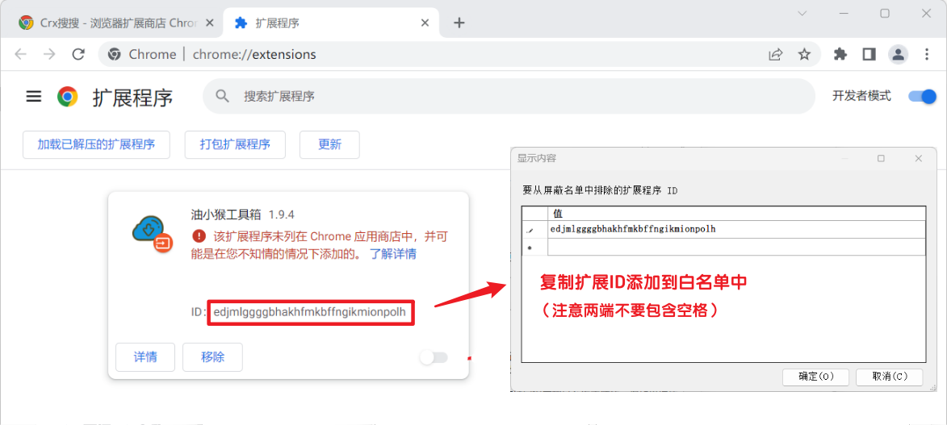Open new tab with plus button

pyautogui.click(x=459, y=23)
